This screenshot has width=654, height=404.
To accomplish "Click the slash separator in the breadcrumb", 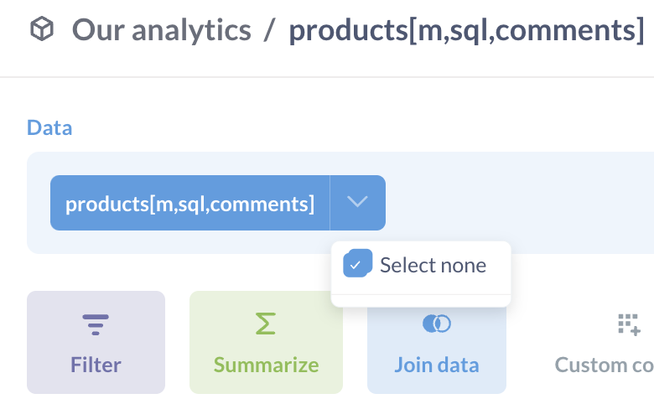I will point(270,30).
